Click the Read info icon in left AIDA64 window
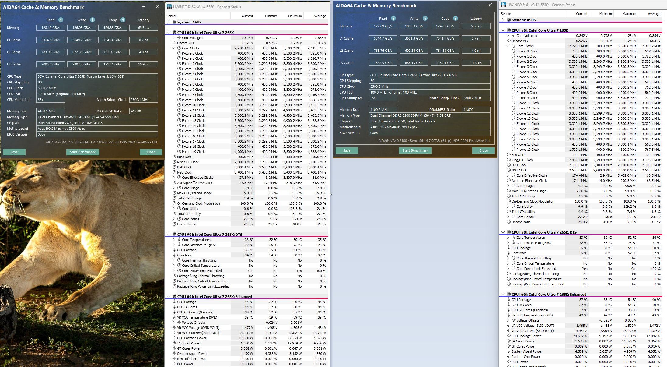667x367 pixels. click(x=61, y=20)
